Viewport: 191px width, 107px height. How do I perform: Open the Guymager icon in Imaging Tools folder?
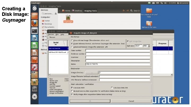68,19
